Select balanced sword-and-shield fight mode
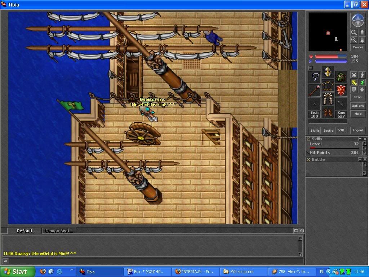This screenshot has height=277, width=369. (354, 83)
